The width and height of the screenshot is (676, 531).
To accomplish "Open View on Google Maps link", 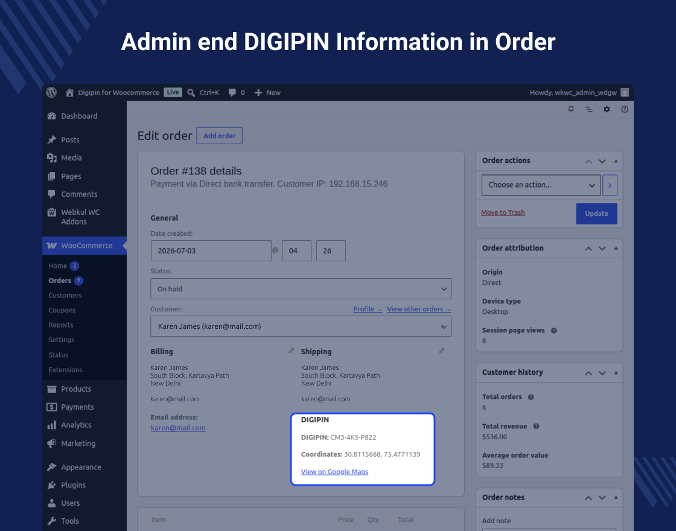I will [x=334, y=471].
